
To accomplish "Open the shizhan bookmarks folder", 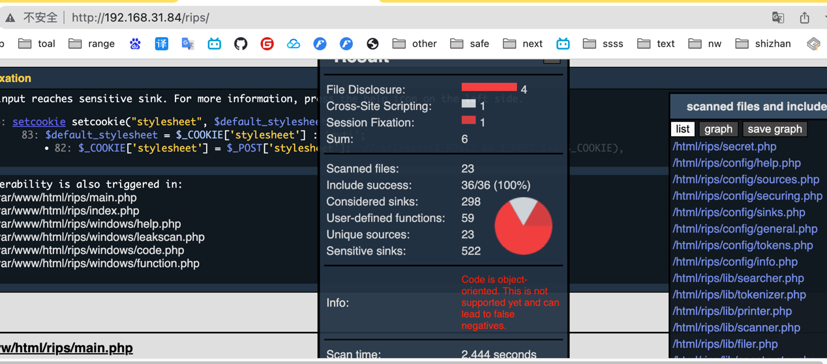I will tap(763, 44).
